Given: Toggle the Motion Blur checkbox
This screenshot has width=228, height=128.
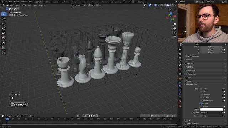Looking at the screenshot, I should pos(186,74).
